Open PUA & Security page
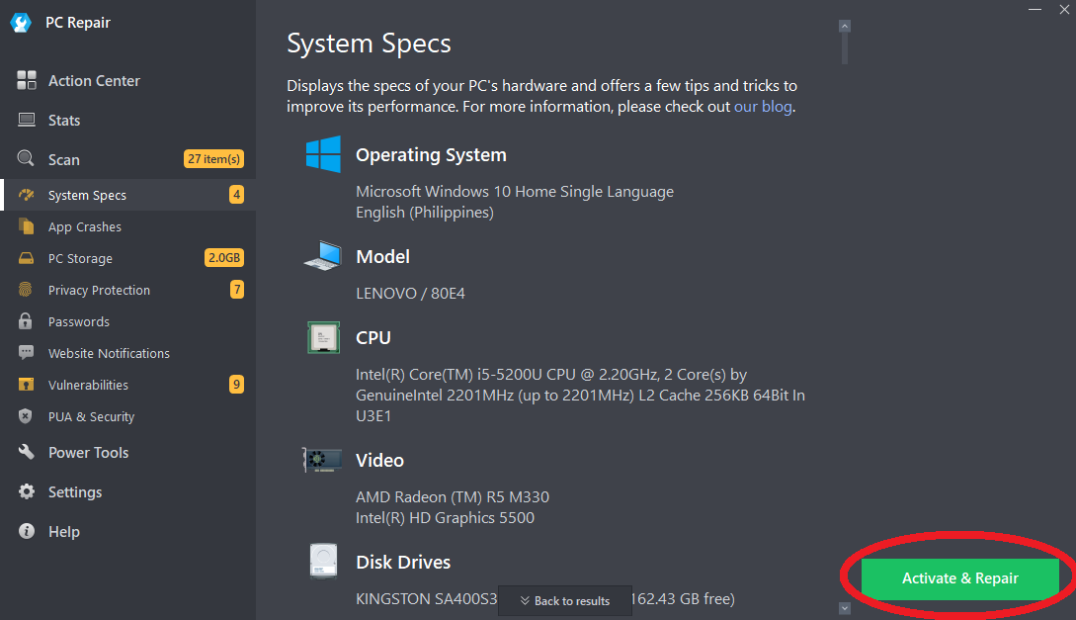Screen dimensions: 1076x620 [127, 416]
